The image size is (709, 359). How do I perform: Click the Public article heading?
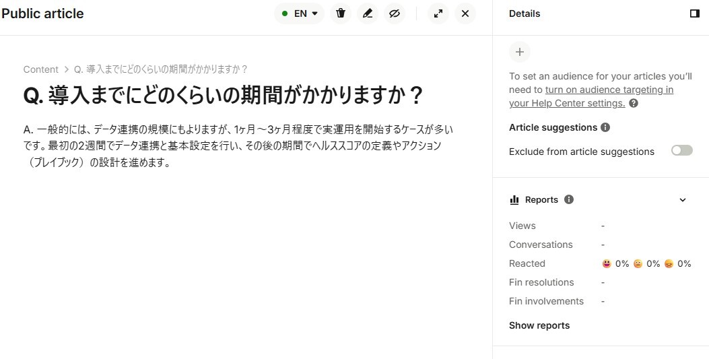[x=42, y=13]
